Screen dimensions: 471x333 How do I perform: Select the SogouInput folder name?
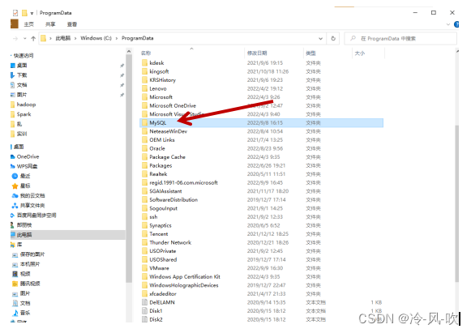click(163, 208)
